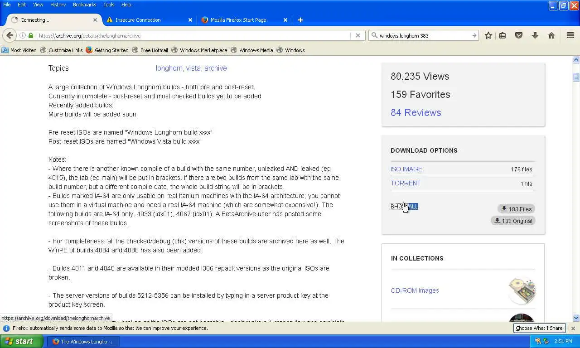The image size is (580, 348).
Task: Switch to Mozilla Firefox Start Page tab
Action: click(x=244, y=20)
